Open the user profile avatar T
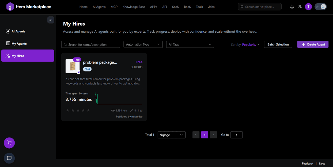This screenshot has height=167, width=333. point(308,7)
